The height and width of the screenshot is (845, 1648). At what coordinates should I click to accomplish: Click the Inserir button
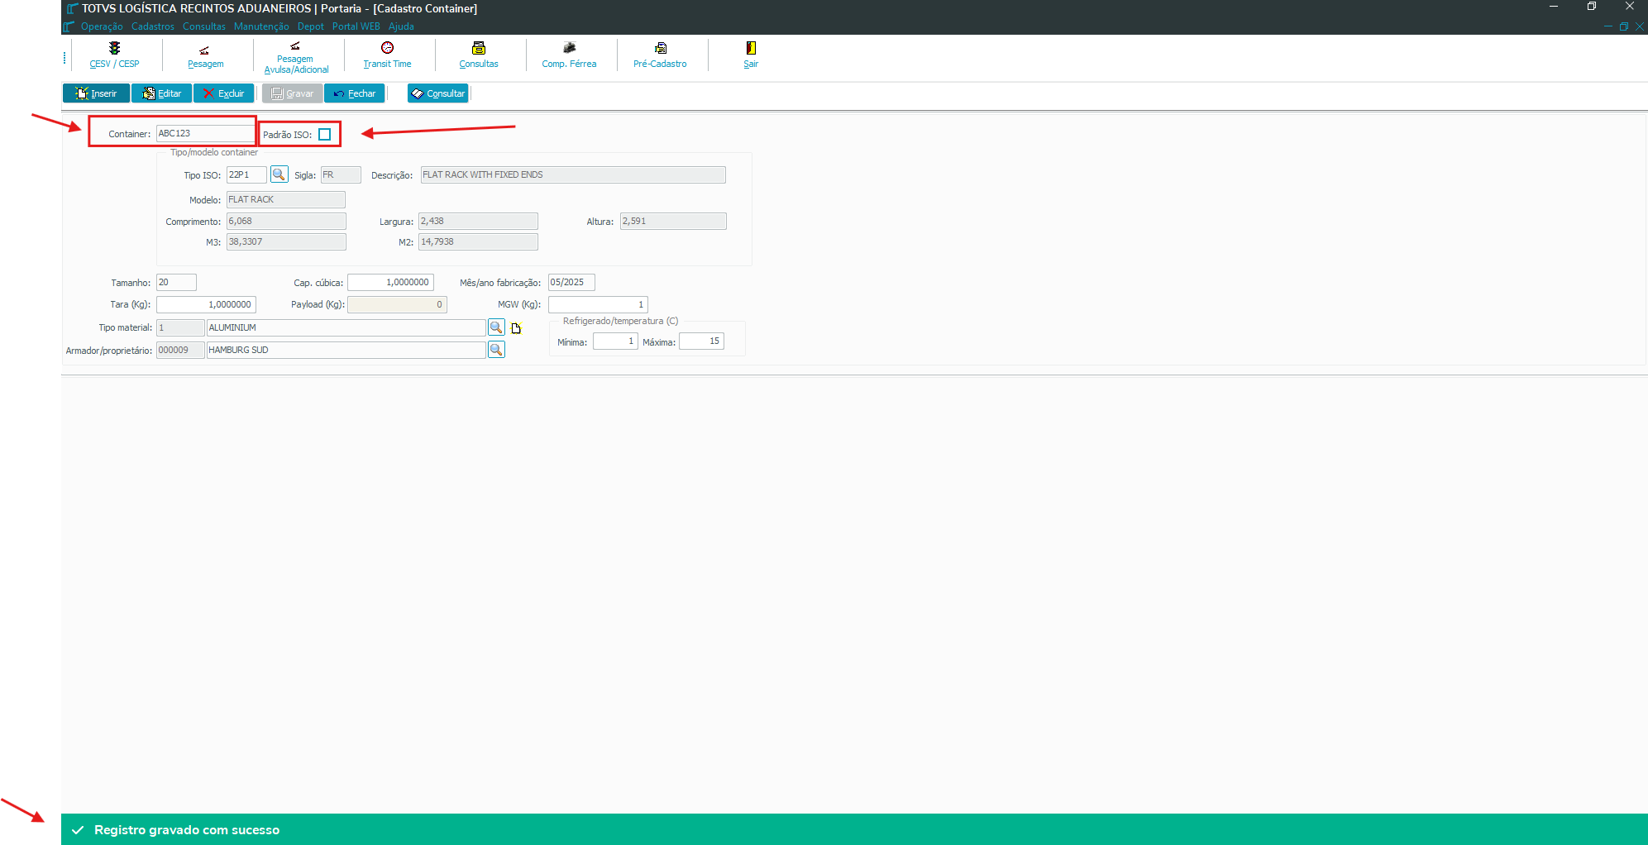96,93
